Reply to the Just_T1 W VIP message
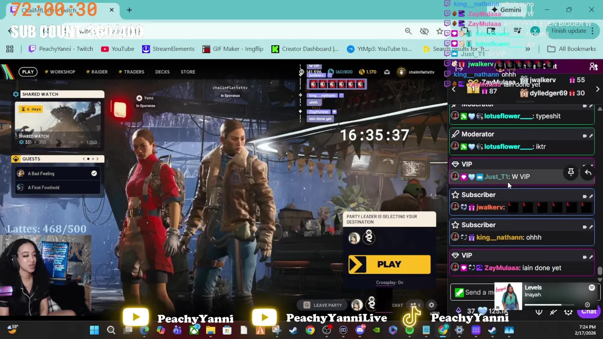Viewport: 603px width, 339px height. 588,172
